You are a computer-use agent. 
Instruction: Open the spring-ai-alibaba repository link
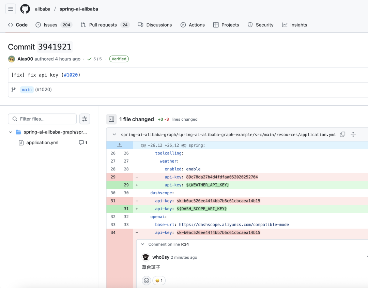click(79, 9)
